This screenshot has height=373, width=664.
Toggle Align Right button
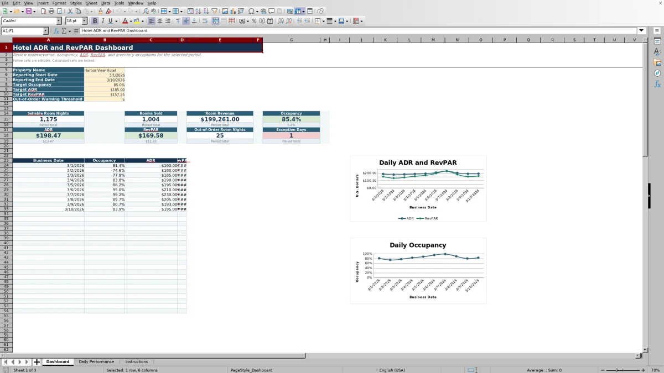167,21
